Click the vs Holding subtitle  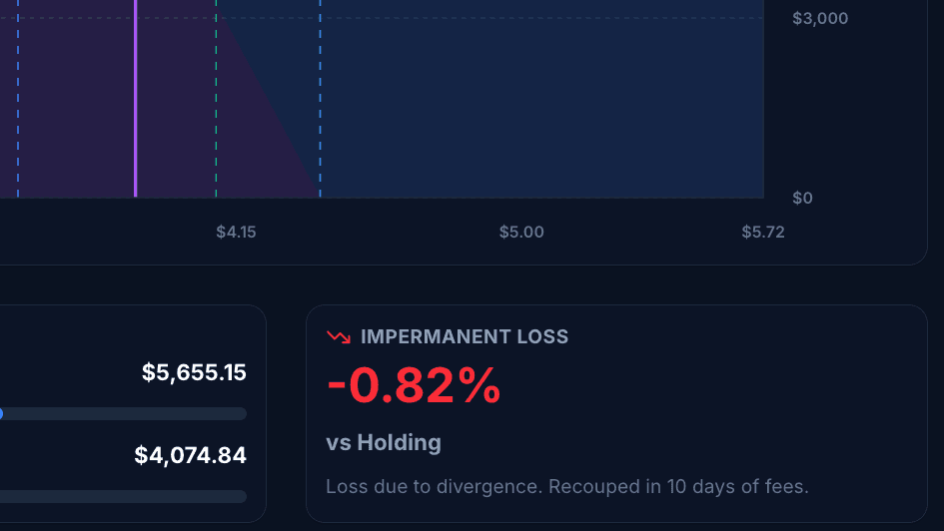(x=384, y=443)
